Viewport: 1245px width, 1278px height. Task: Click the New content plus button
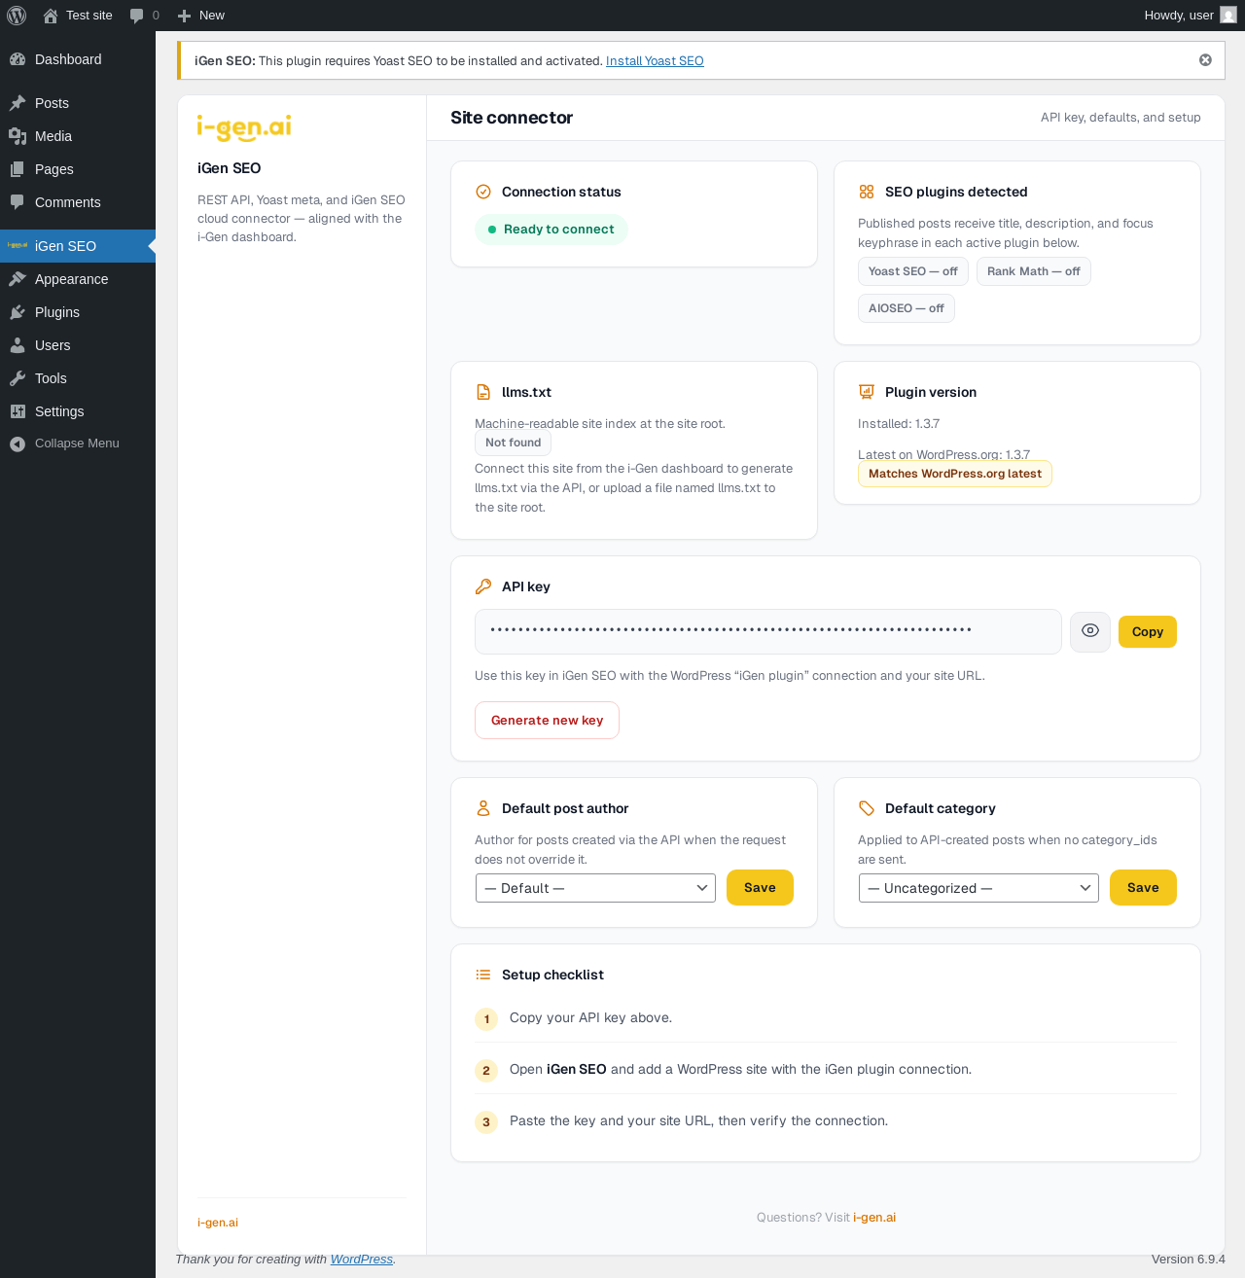(200, 16)
